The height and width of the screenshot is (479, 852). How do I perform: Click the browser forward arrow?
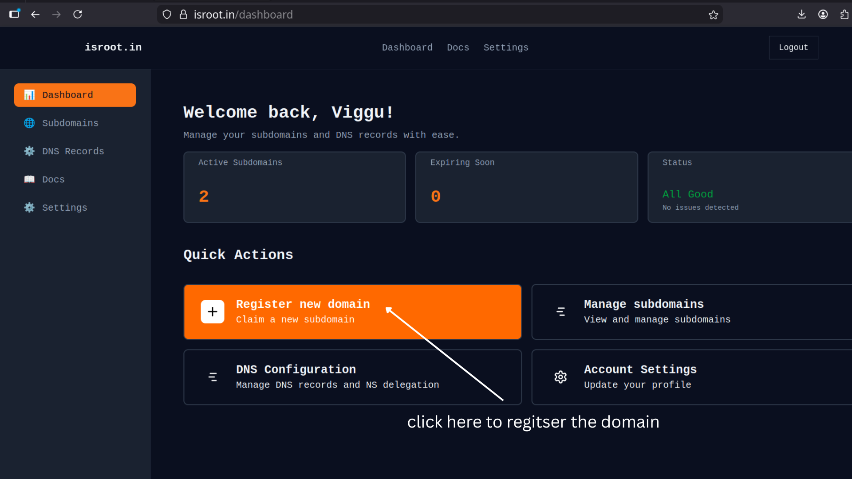coord(56,15)
